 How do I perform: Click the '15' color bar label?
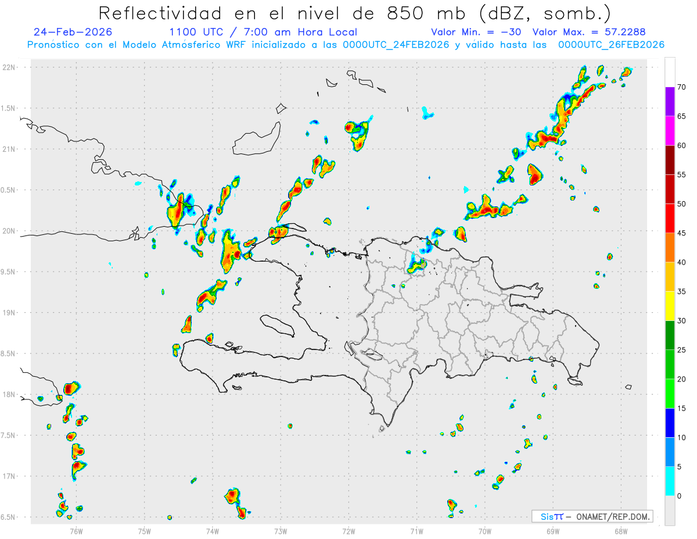click(681, 408)
